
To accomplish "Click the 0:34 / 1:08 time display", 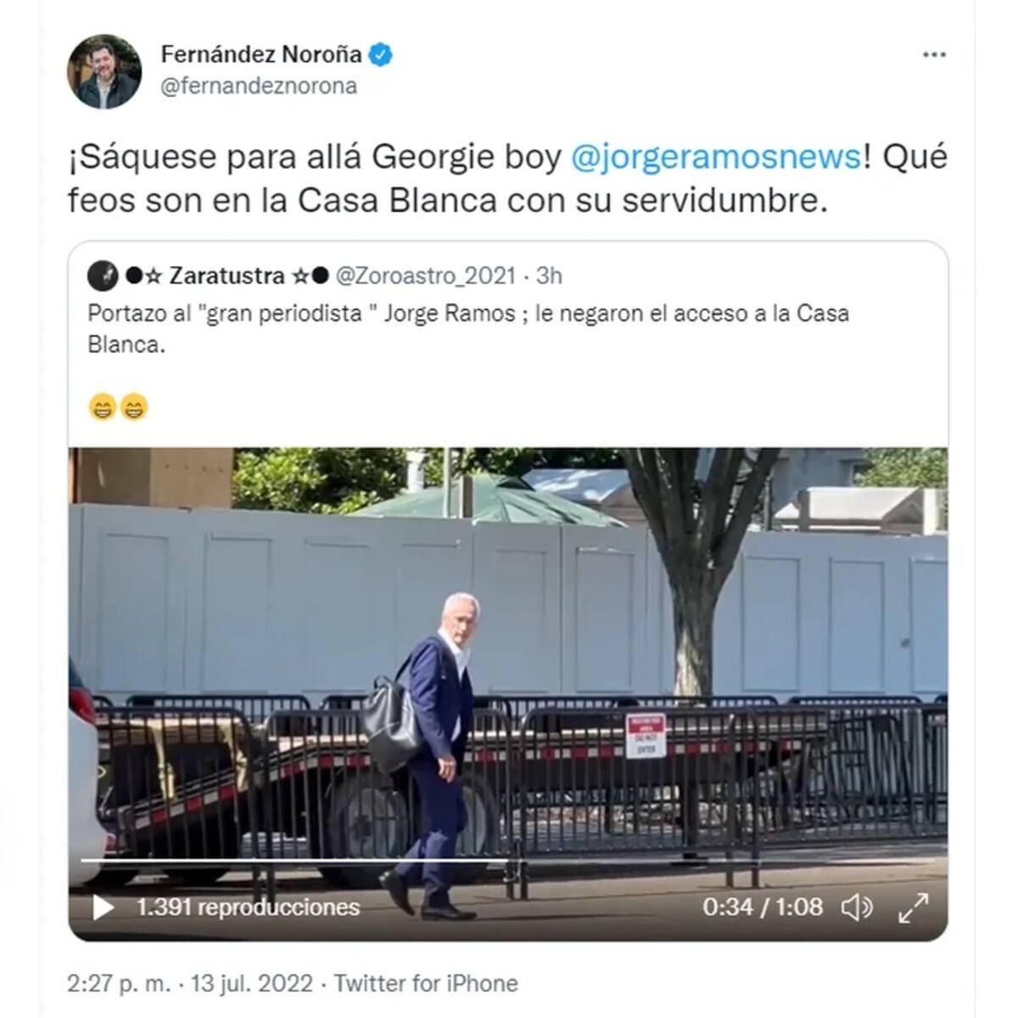I will 763,907.
